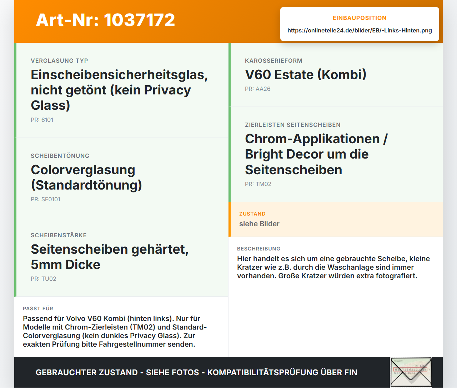Viewport: 457px width, 388px height.
Task: Click the PR: AA26 code
Action: point(257,89)
